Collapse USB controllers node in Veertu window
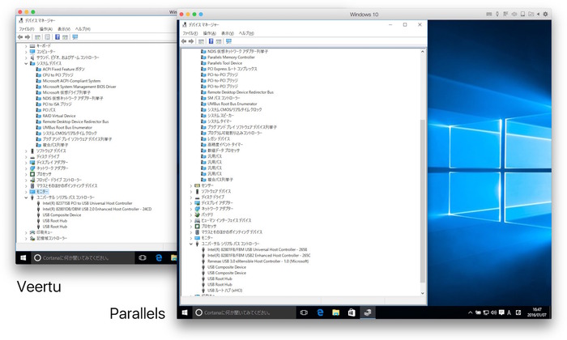Screen dimensions: 567x340 click(x=26, y=198)
